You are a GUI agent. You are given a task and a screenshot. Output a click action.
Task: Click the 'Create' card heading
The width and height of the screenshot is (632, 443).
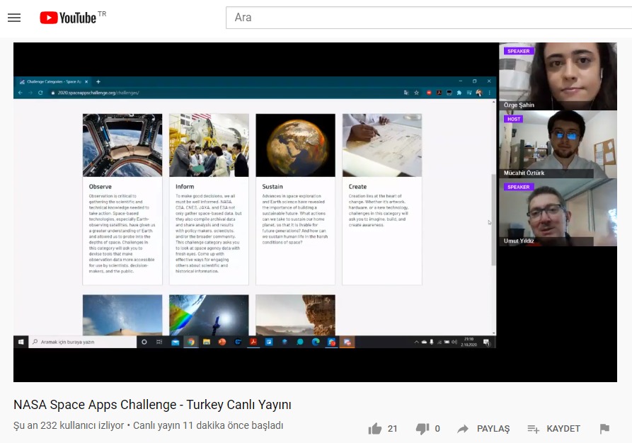click(x=357, y=187)
